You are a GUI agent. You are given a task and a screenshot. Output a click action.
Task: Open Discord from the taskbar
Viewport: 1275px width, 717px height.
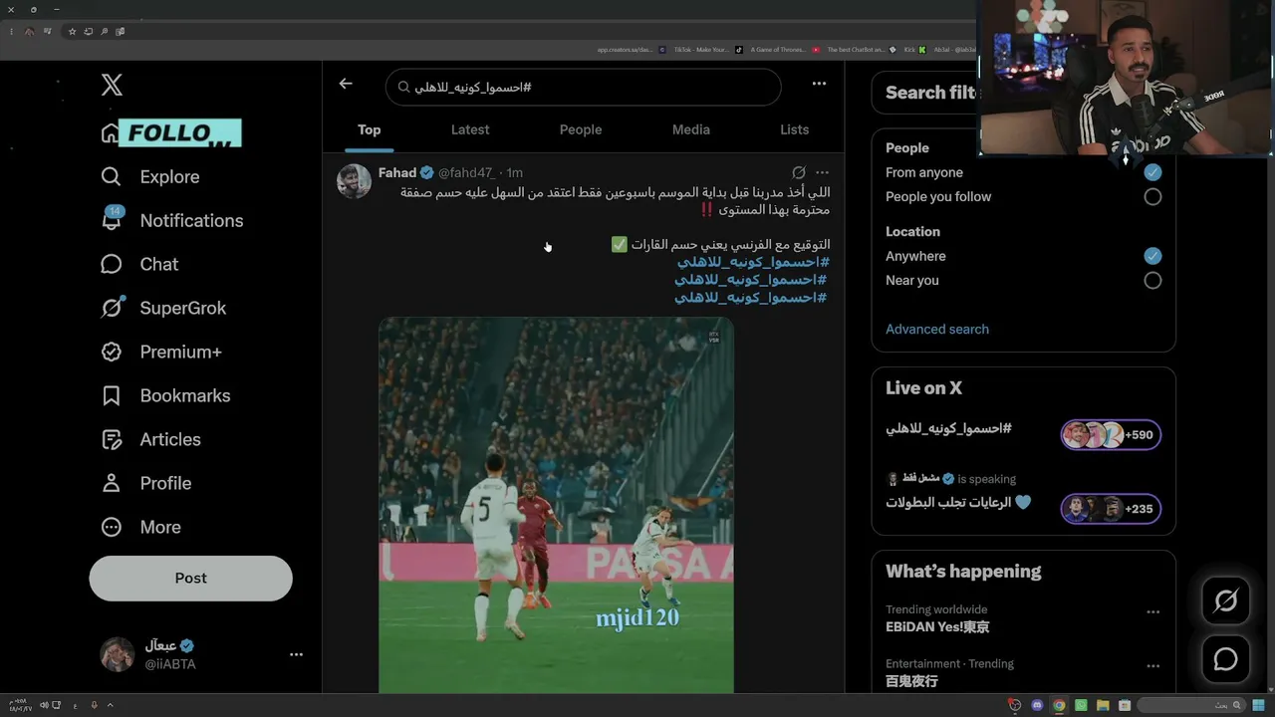click(1037, 705)
